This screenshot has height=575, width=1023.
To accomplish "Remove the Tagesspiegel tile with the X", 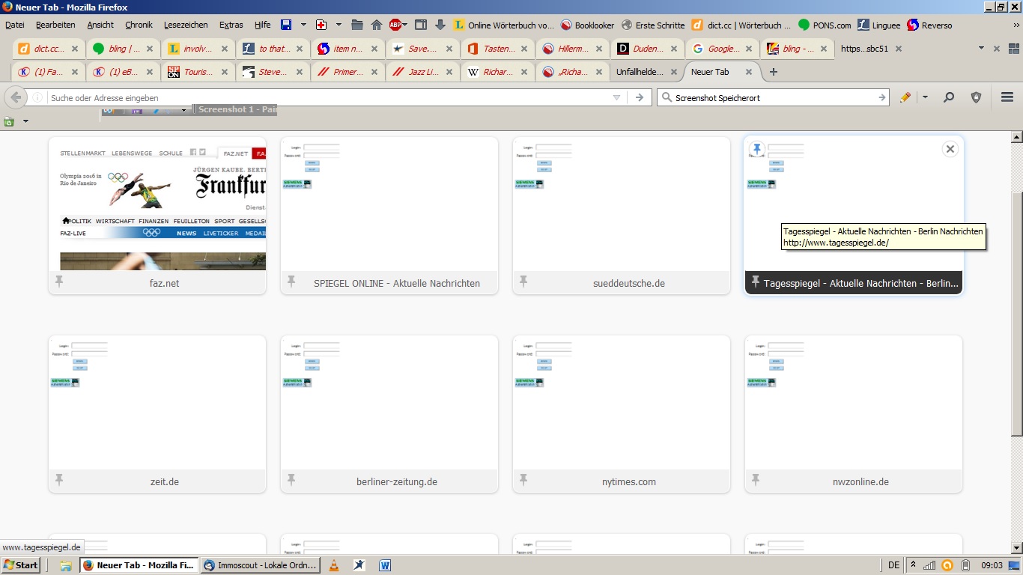I will coord(950,149).
